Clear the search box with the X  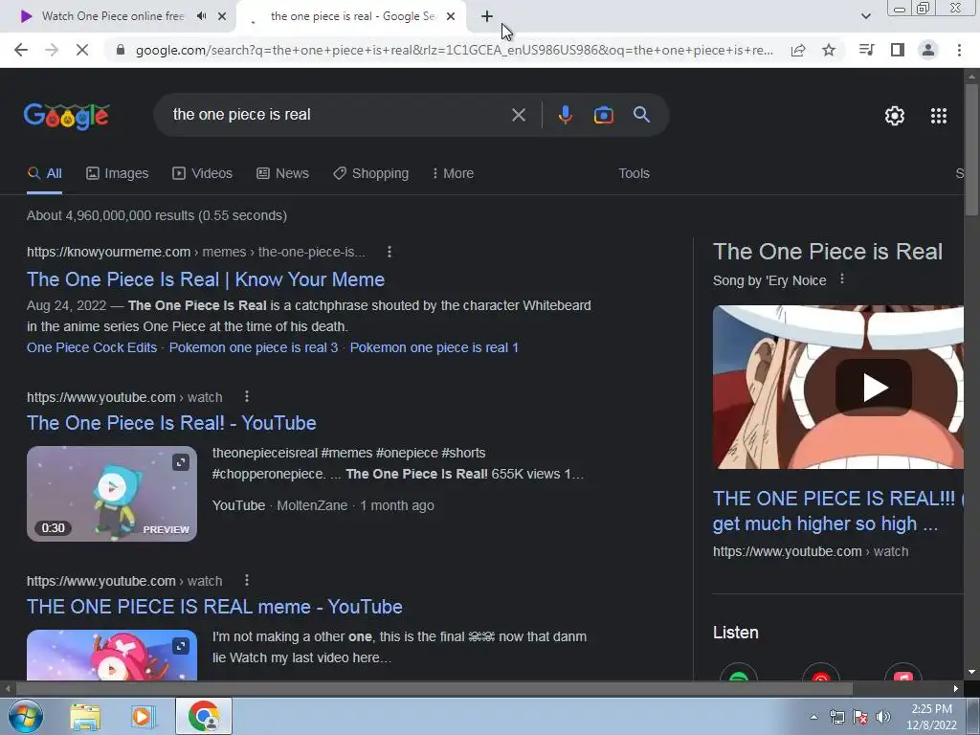(518, 115)
